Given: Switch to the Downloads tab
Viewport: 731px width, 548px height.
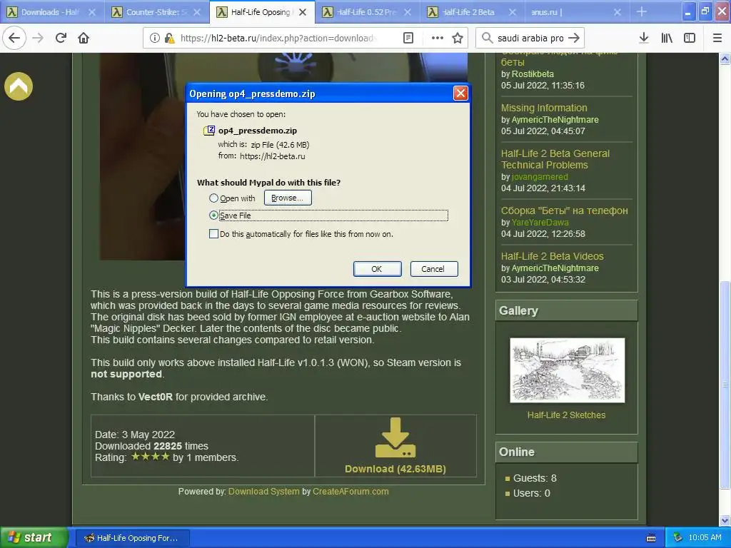Looking at the screenshot, I should coord(52,12).
